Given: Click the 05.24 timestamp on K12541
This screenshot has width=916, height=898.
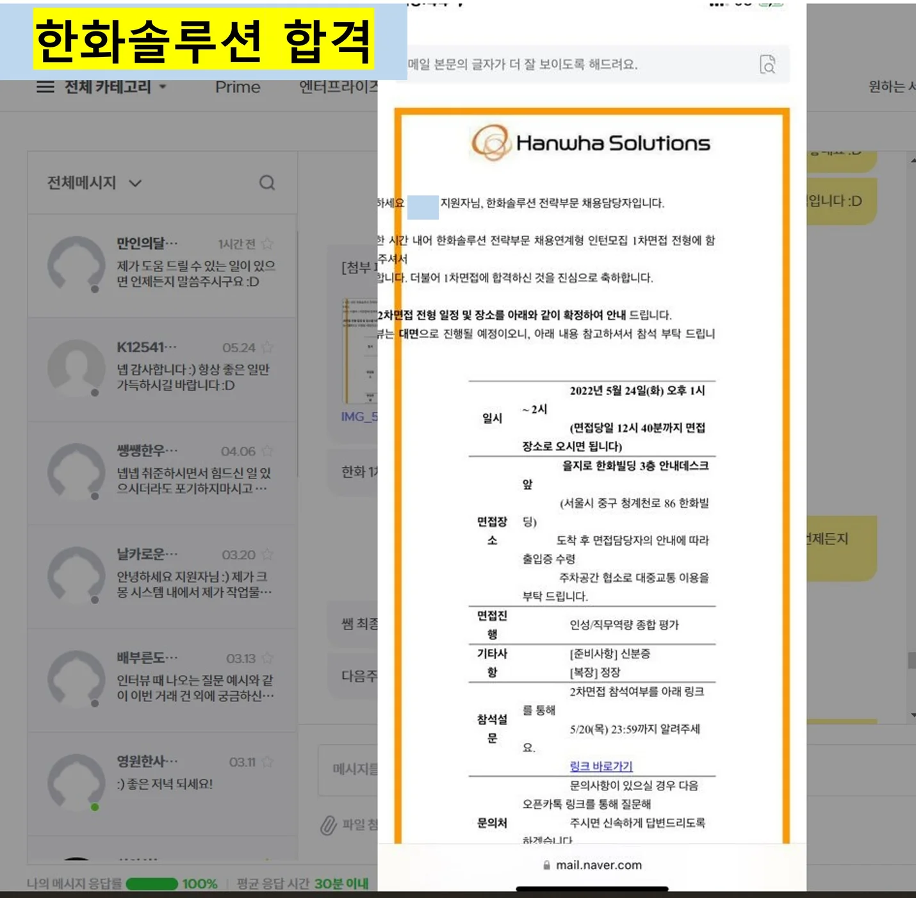Looking at the screenshot, I should 239,348.
